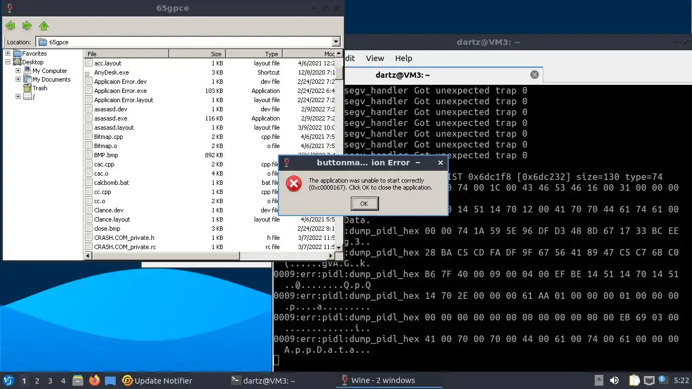This screenshot has height=389, width=692.
Task: Select the acc.layout file icon
Action: coord(89,63)
